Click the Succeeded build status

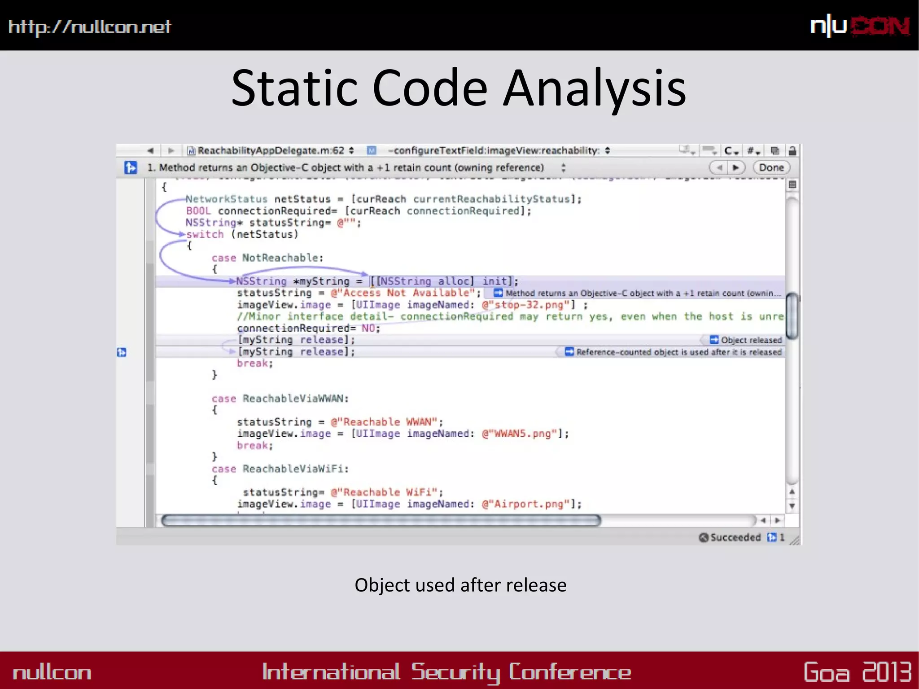tap(730, 537)
